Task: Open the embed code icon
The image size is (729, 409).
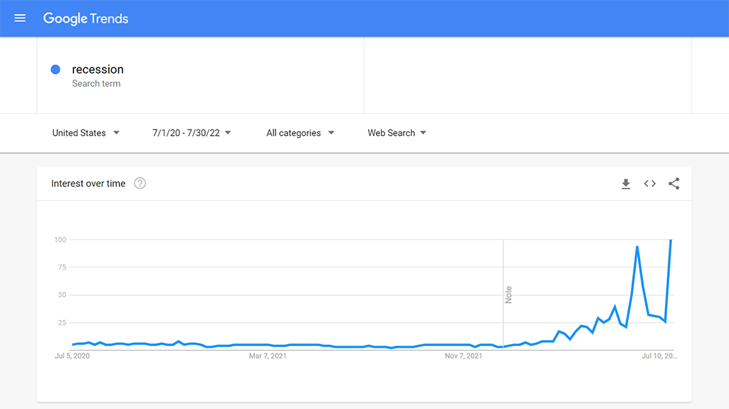Action: (x=650, y=184)
